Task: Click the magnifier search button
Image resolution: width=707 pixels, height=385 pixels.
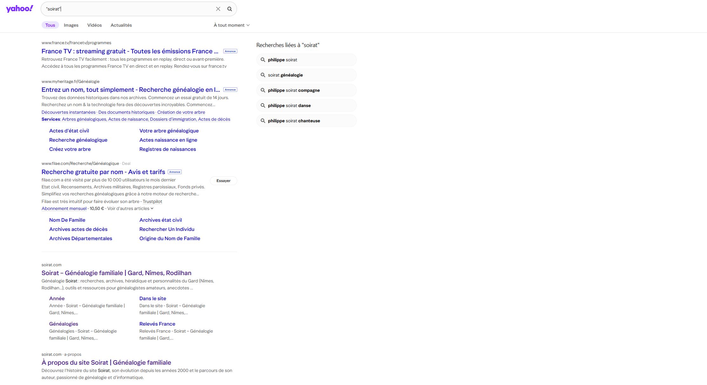Action: tap(230, 9)
